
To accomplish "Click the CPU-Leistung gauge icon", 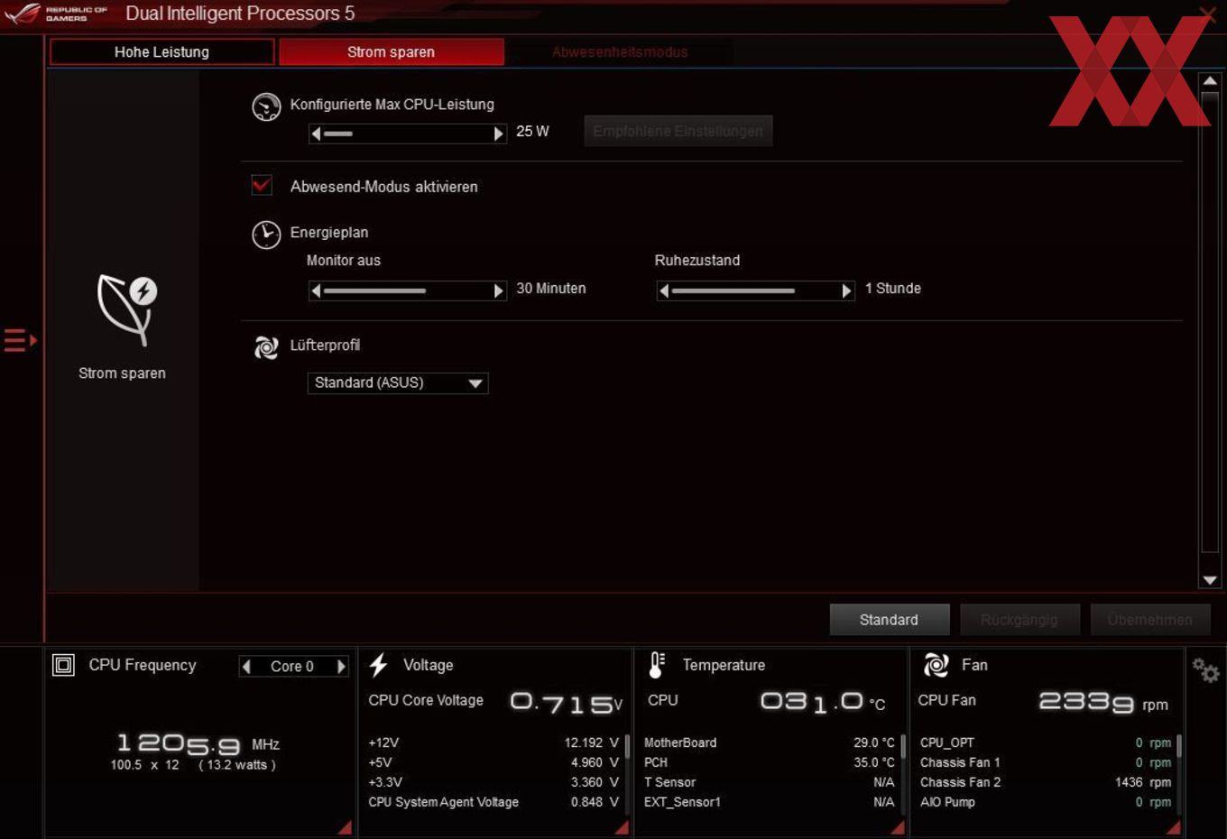I will [x=266, y=106].
